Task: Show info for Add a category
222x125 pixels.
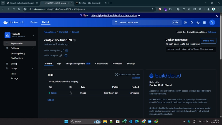Action: pyautogui.click(x=66, y=56)
